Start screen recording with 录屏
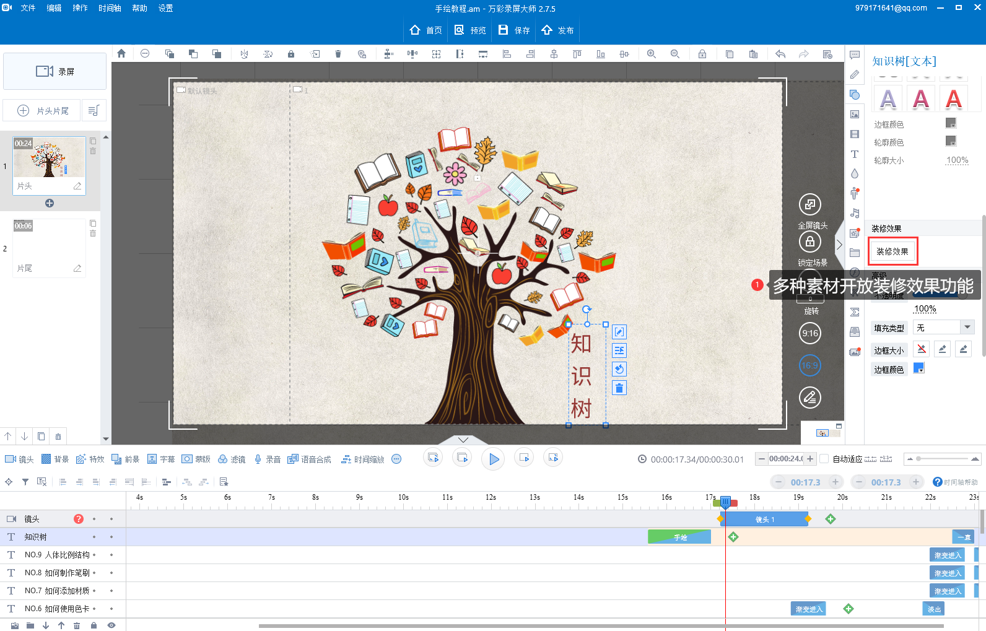 (x=55, y=71)
